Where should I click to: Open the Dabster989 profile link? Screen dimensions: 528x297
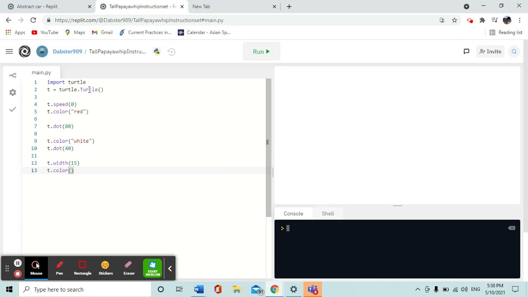[67, 52]
